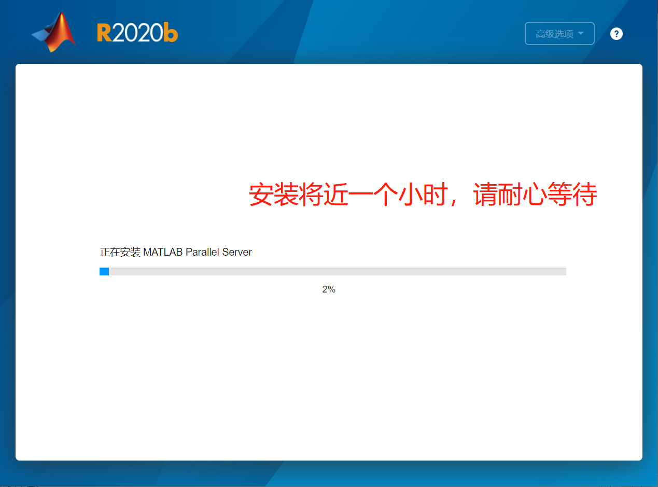Click the R2020b version label
Viewport: 658px width, 487px height.
coord(137,32)
